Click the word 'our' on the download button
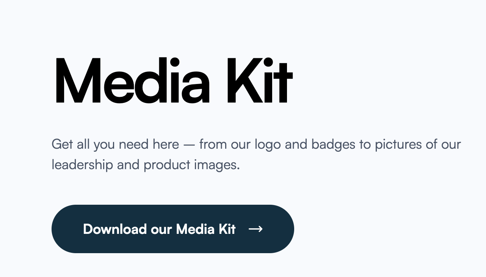The height and width of the screenshot is (277, 486). tap(161, 229)
